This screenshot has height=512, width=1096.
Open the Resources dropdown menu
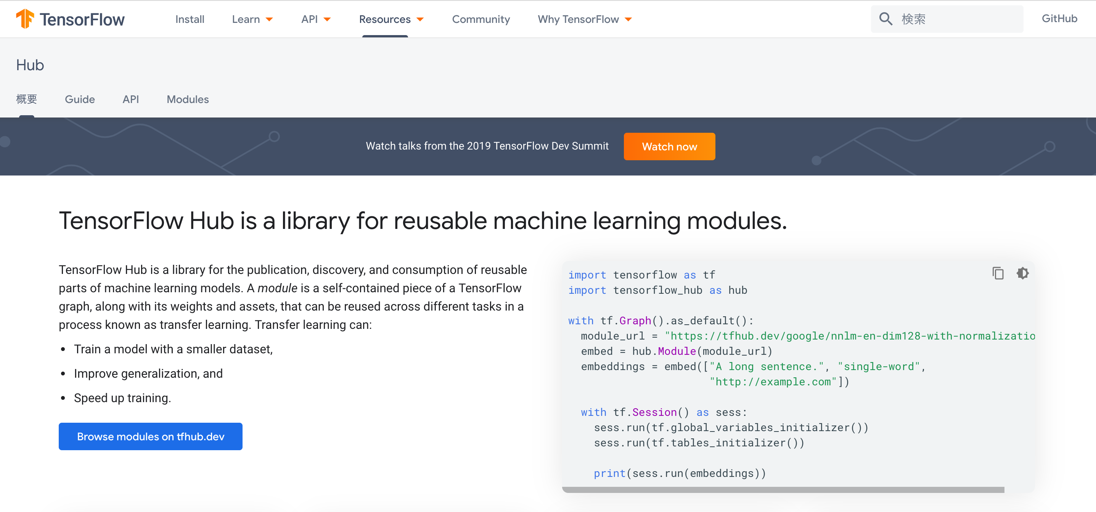pyautogui.click(x=391, y=19)
